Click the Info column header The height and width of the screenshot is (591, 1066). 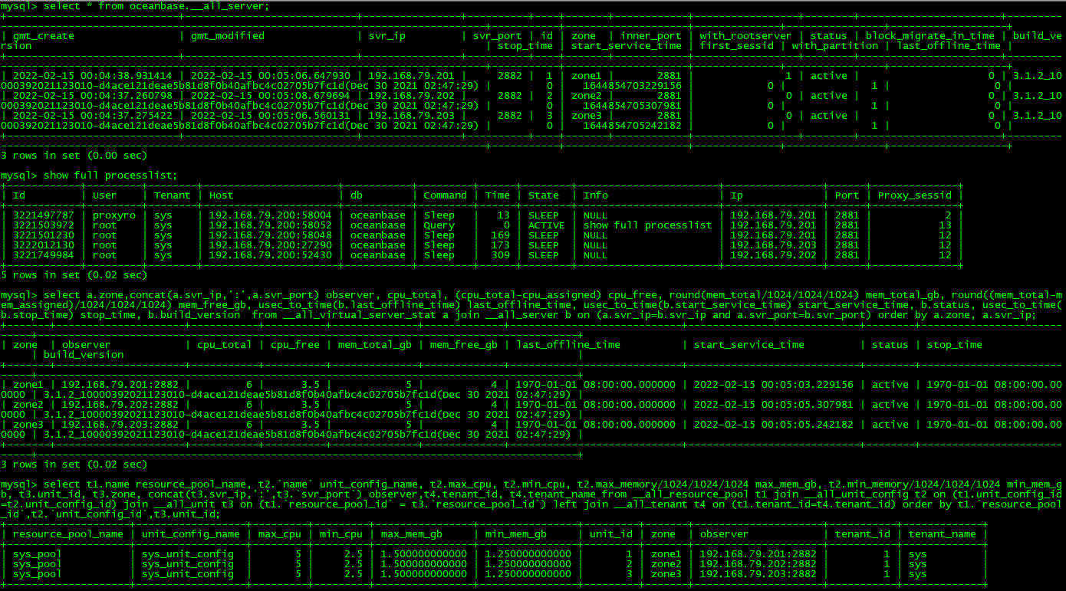(595, 195)
